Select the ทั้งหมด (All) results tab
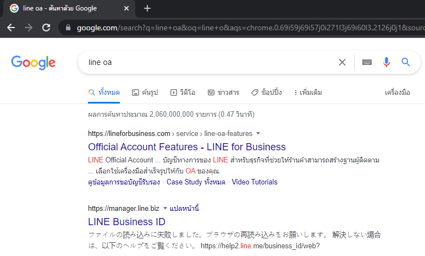This screenshot has height=256, width=425. 104,92
